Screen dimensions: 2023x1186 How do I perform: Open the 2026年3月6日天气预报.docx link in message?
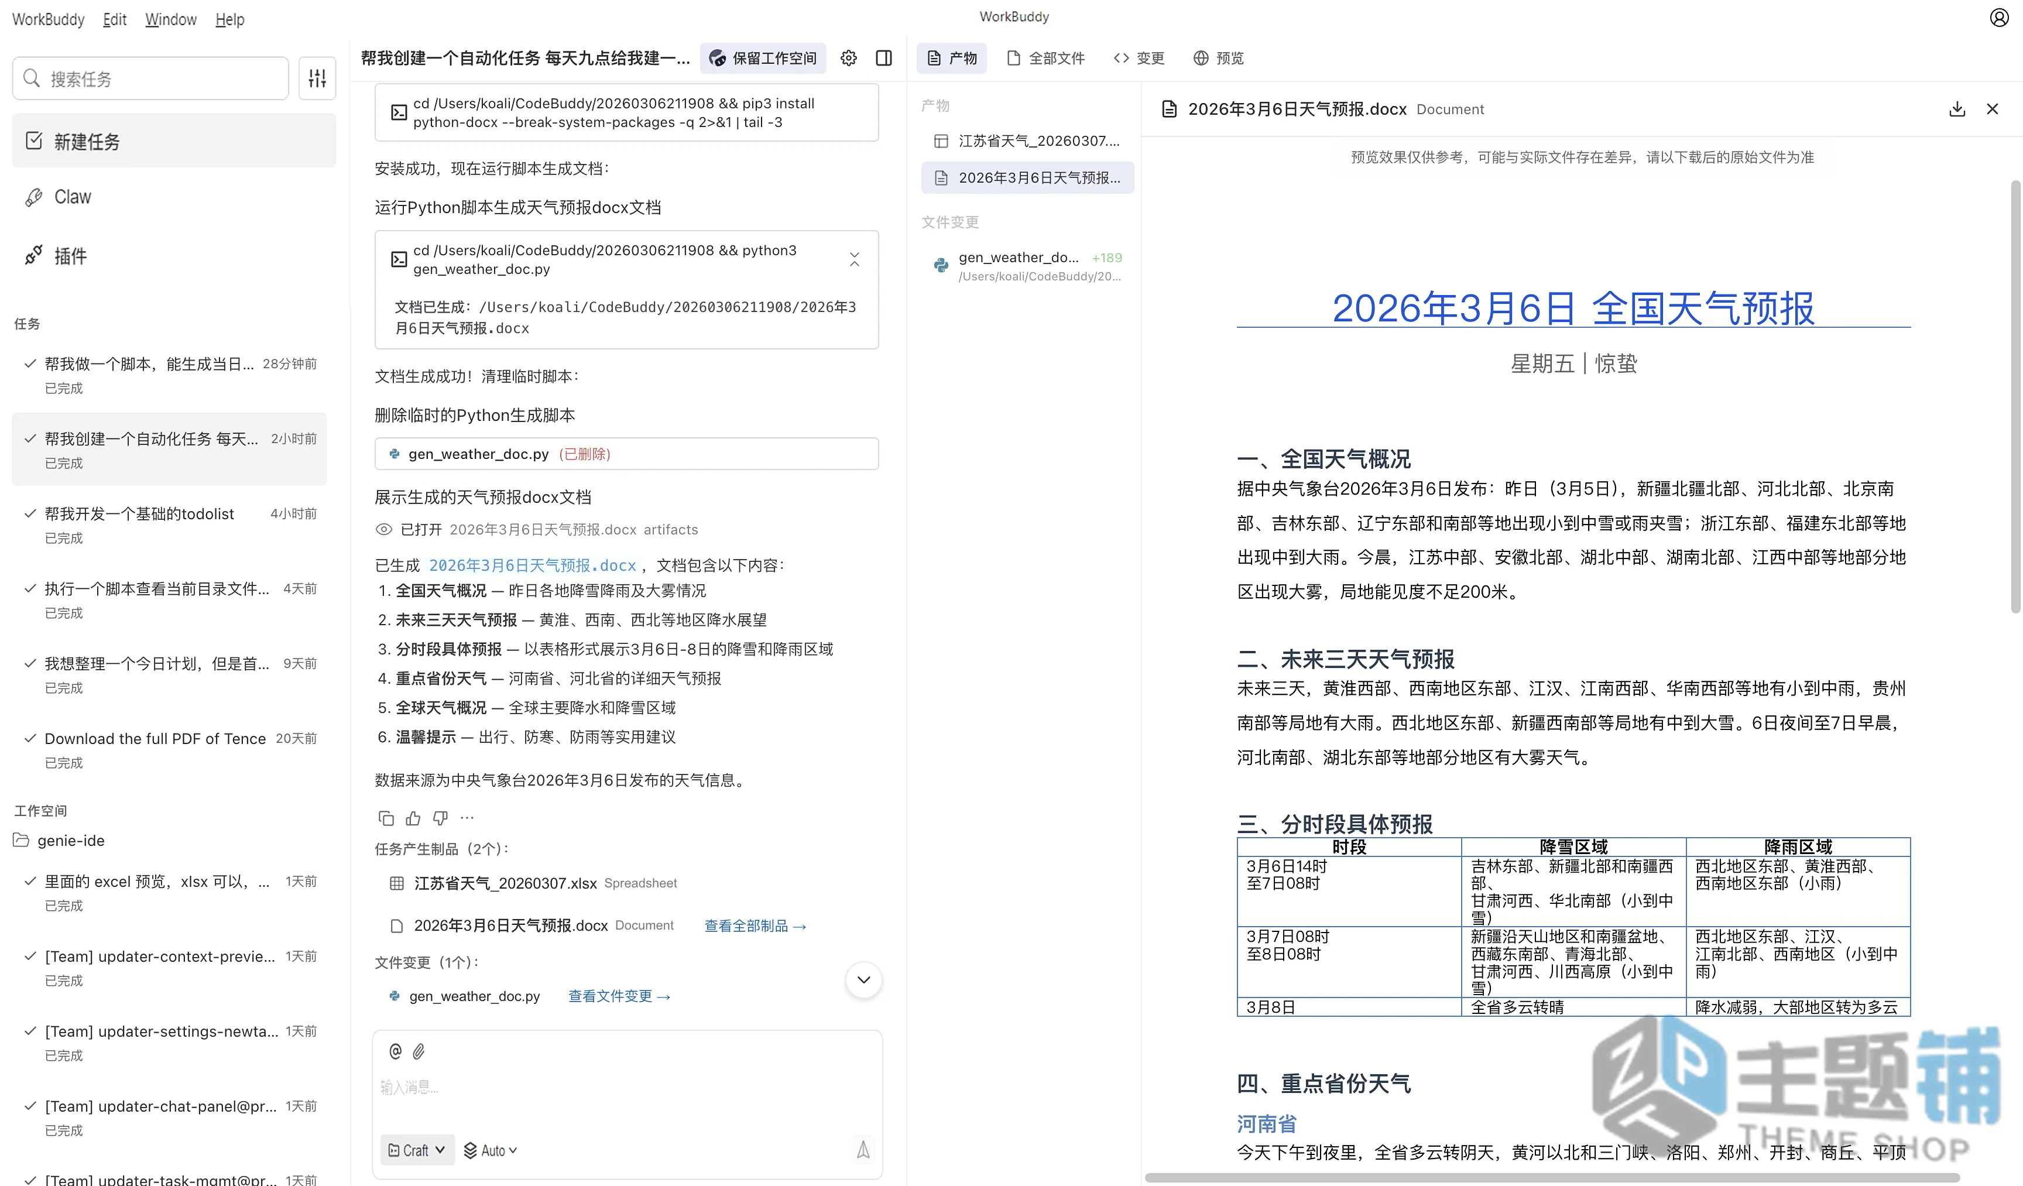pos(533,565)
